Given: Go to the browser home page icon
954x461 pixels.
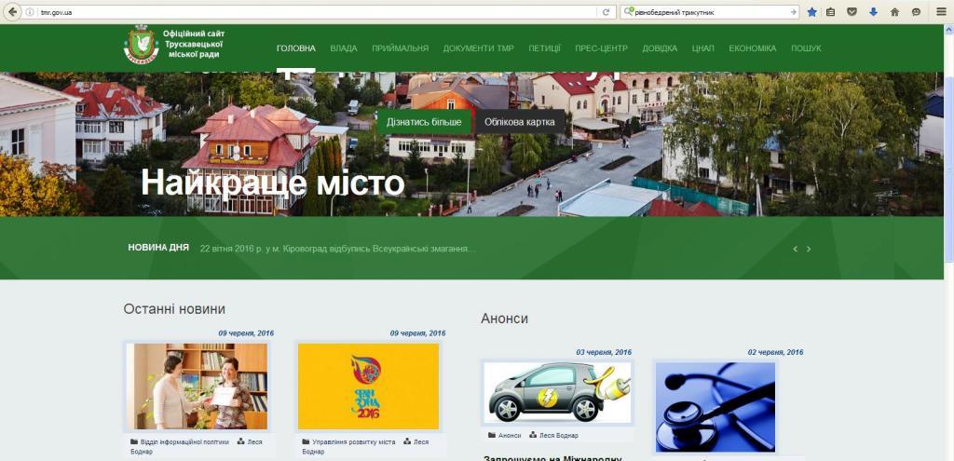Looking at the screenshot, I should point(894,12).
